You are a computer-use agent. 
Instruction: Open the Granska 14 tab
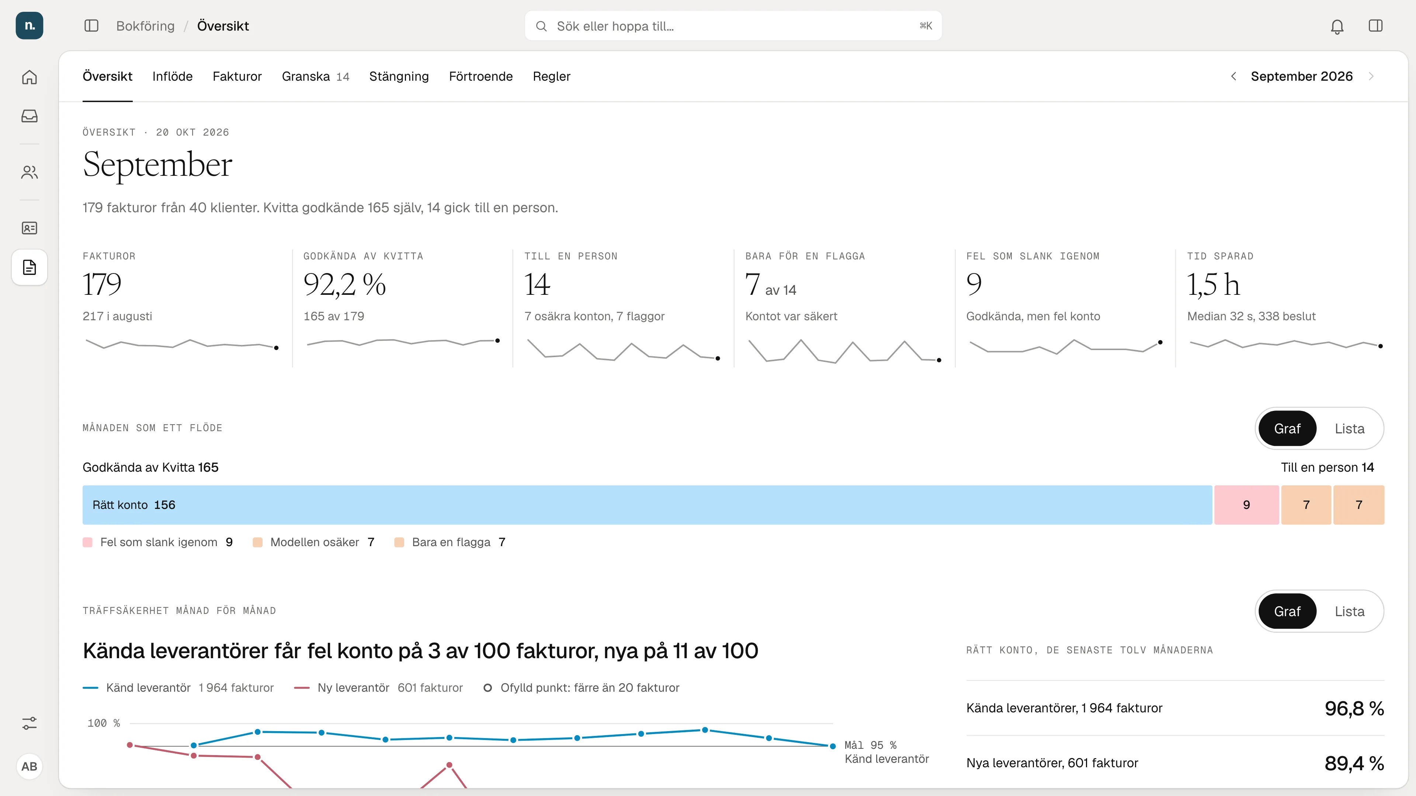click(x=316, y=76)
